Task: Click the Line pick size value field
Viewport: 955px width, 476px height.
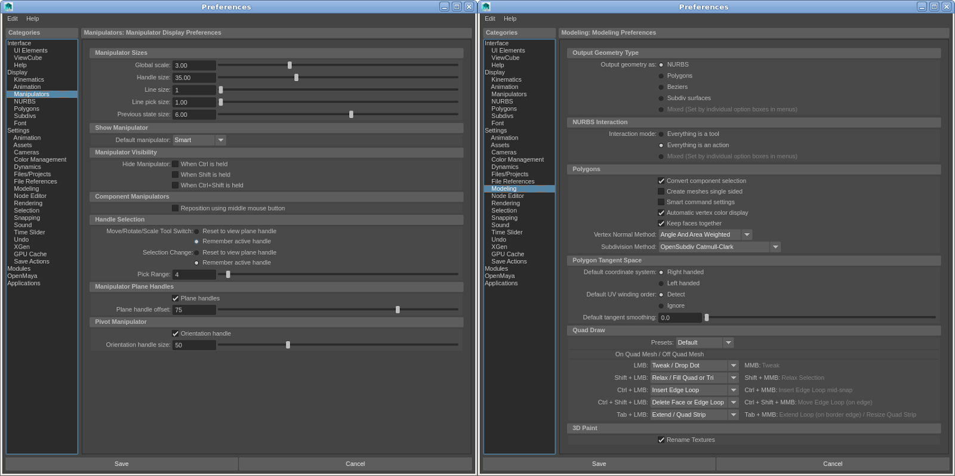Action: [194, 103]
